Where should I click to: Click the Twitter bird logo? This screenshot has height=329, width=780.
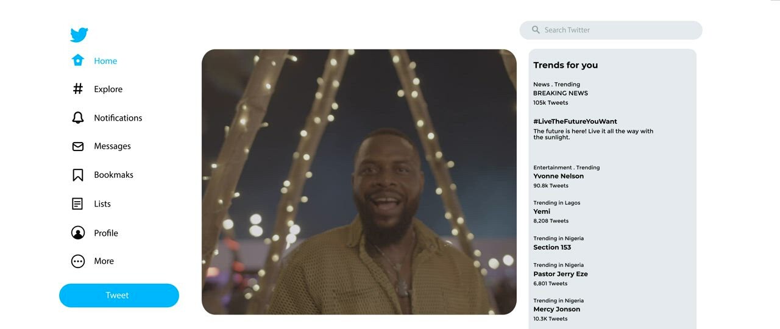[79, 35]
